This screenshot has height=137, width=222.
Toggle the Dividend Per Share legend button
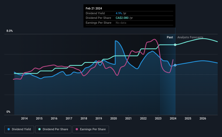pyautogui.click(x=53, y=129)
